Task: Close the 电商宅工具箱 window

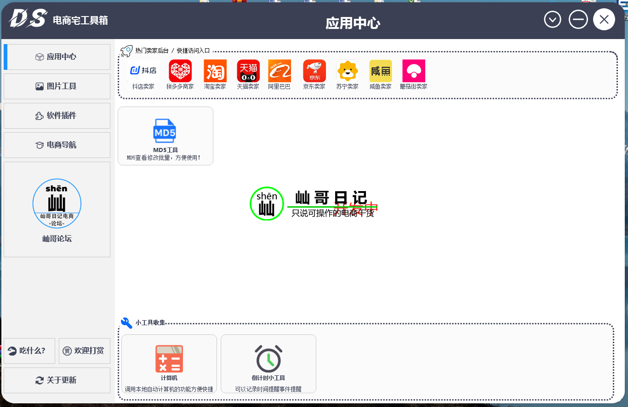Action: 604,19
